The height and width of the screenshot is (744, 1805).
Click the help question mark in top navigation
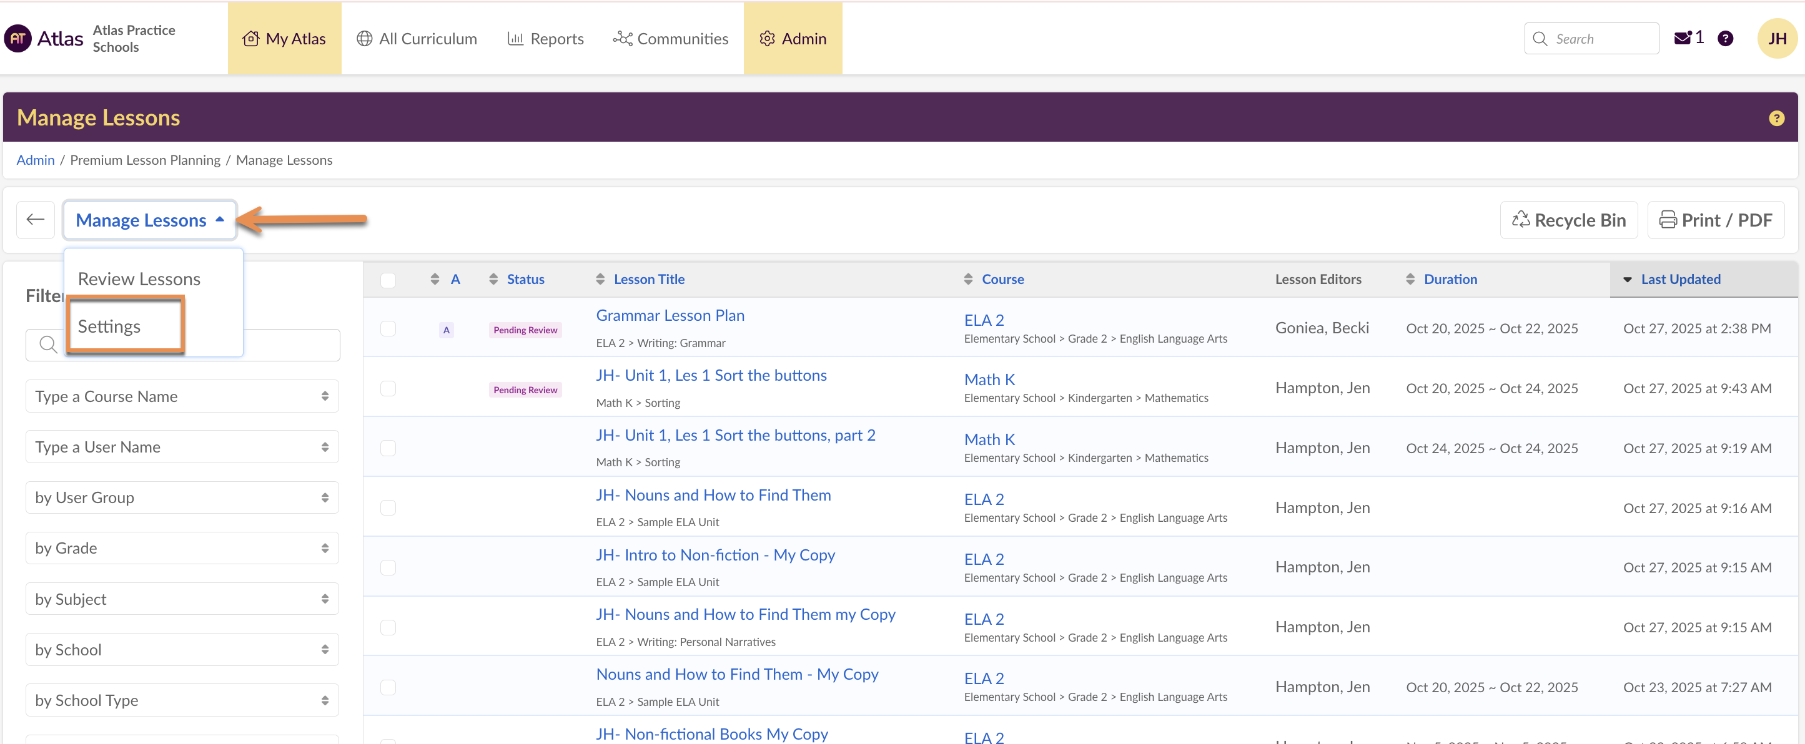click(1725, 39)
